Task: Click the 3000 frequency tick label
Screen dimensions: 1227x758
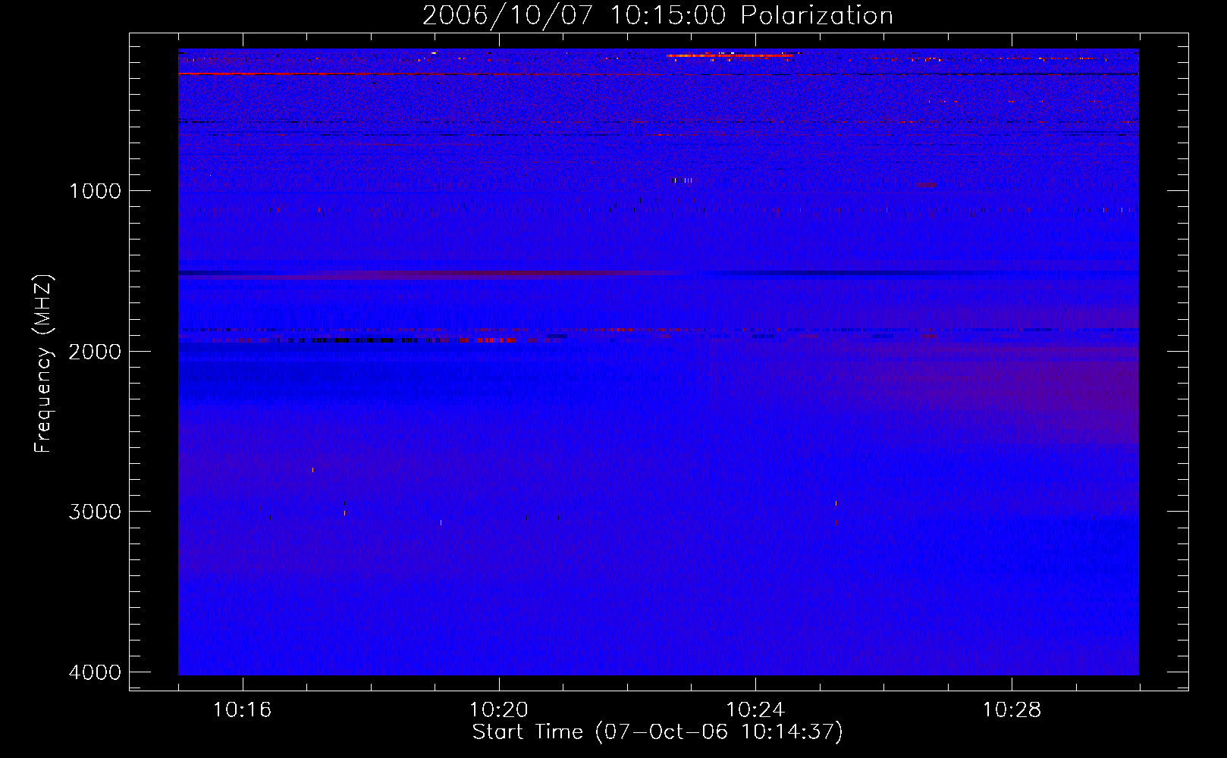Action: click(95, 511)
